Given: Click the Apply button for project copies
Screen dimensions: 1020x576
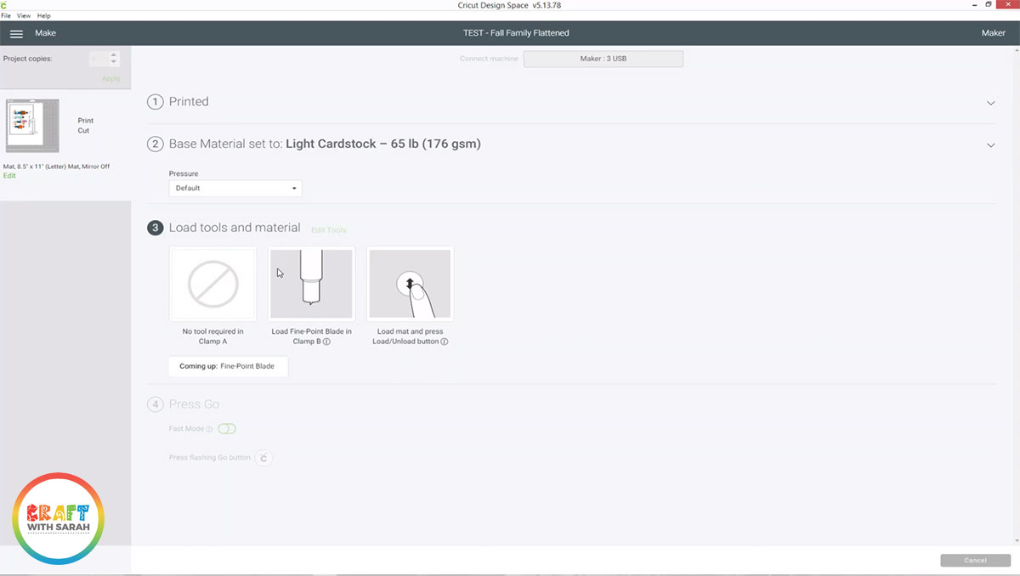Looking at the screenshot, I should click(x=111, y=79).
